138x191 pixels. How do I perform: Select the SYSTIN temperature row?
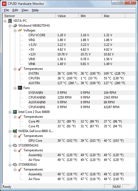click(x=82, y=74)
